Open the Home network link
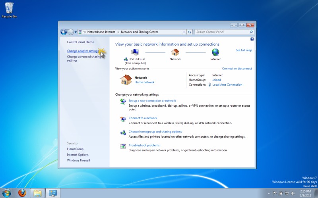318x198 pixels. click(x=144, y=82)
